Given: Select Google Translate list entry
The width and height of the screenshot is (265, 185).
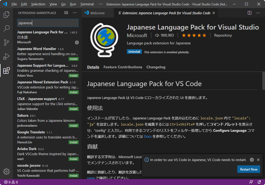Looking at the screenshot, I should tap(47, 137).
